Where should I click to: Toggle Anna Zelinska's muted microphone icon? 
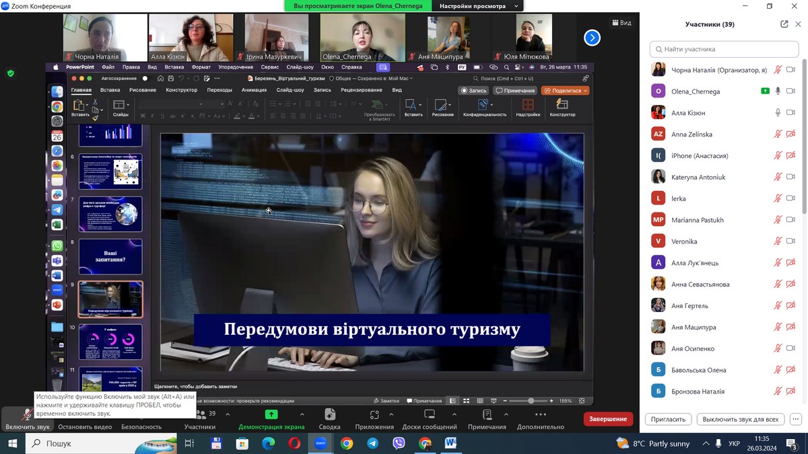[x=778, y=134]
